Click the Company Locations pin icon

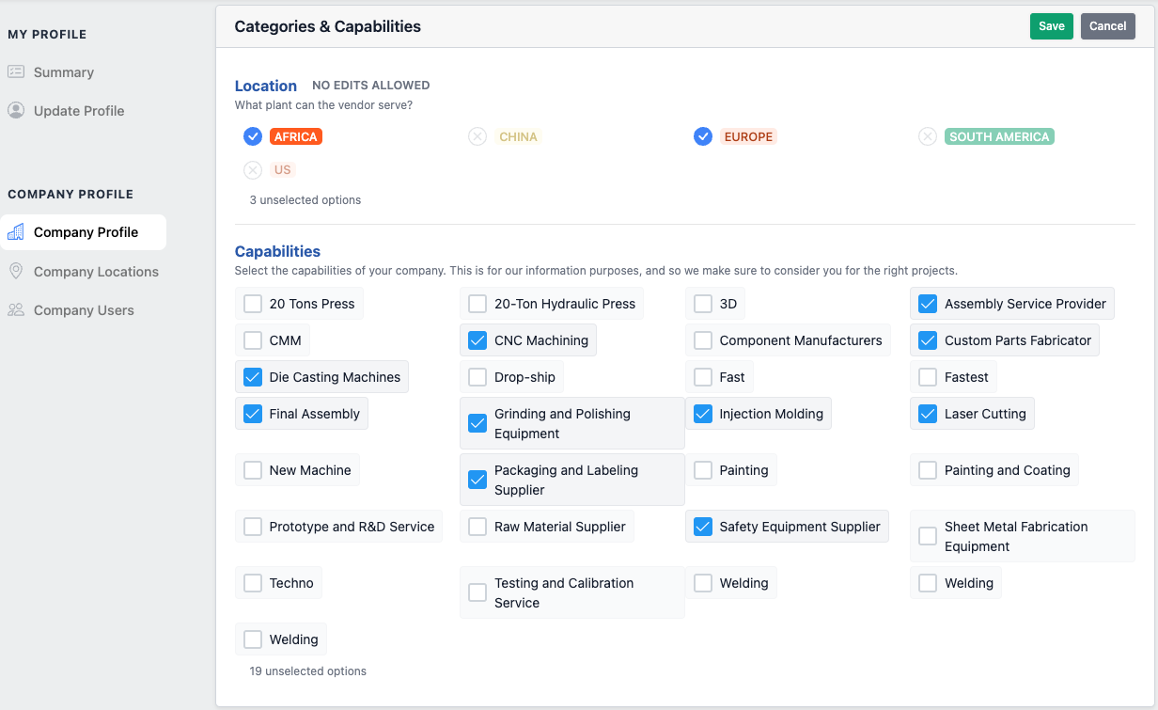point(16,272)
